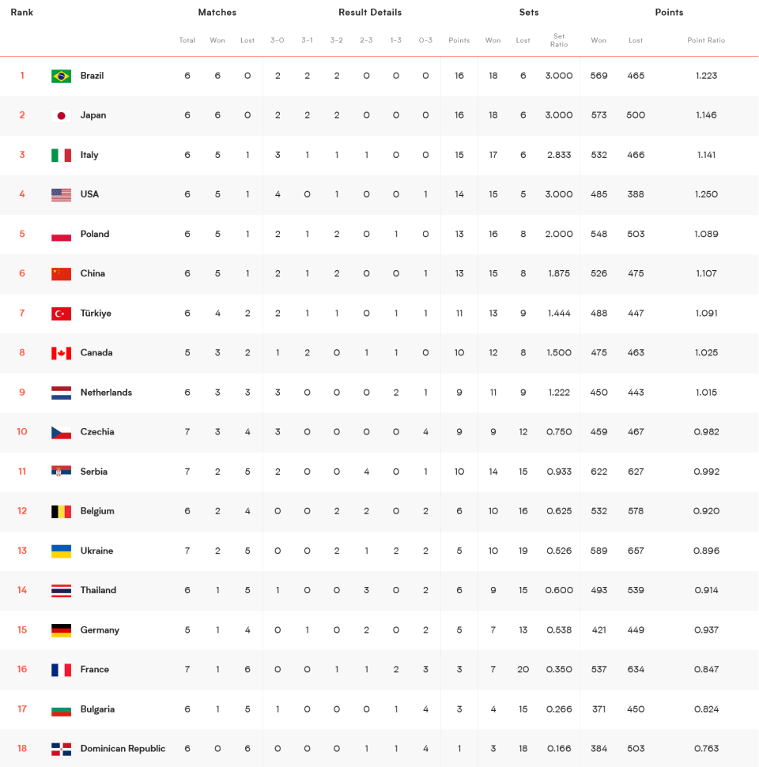Click the Serbia flag icon
The height and width of the screenshot is (767, 759).
61,472
